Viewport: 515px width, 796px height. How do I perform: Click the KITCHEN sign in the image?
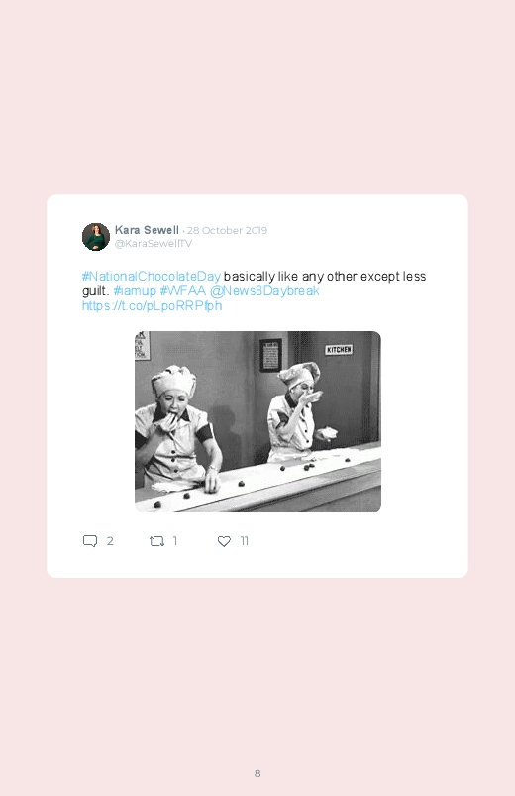tap(339, 350)
